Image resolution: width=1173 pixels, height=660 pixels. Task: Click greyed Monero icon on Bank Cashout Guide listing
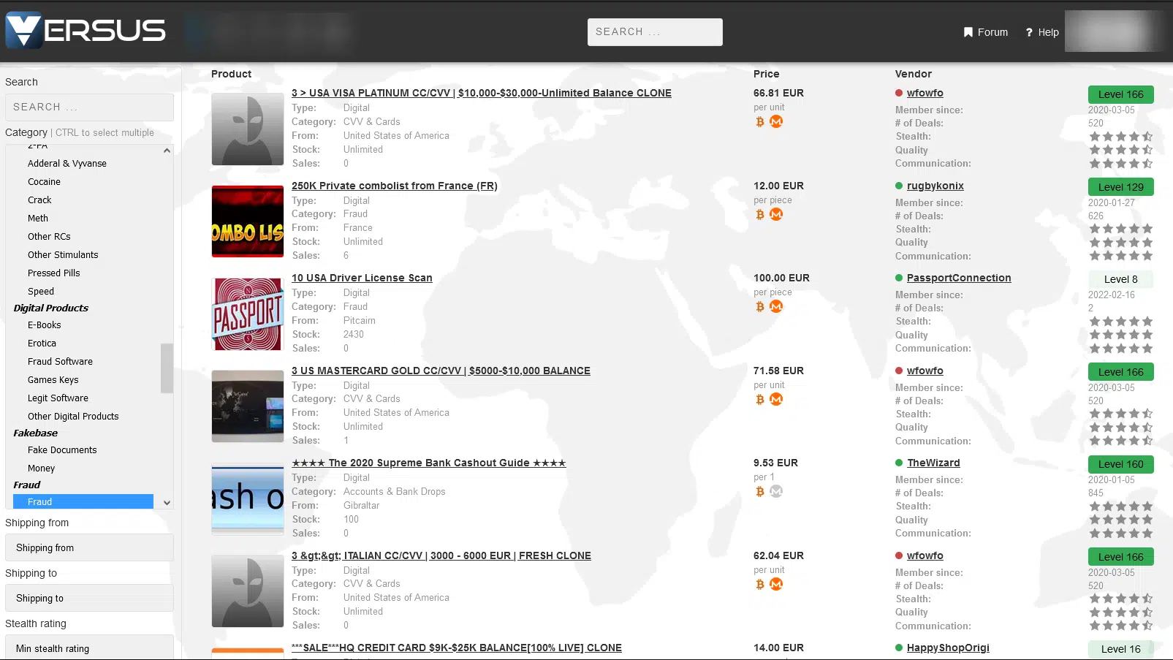pos(776,491)
